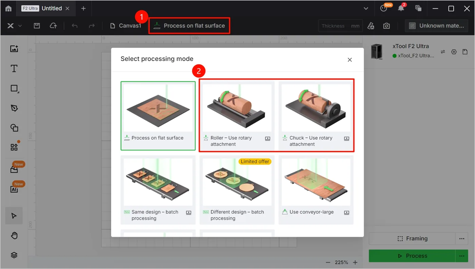Open the notifications bell
This screenshot has height=269, width=475.
pyautogui.click(x=401, y=8)
